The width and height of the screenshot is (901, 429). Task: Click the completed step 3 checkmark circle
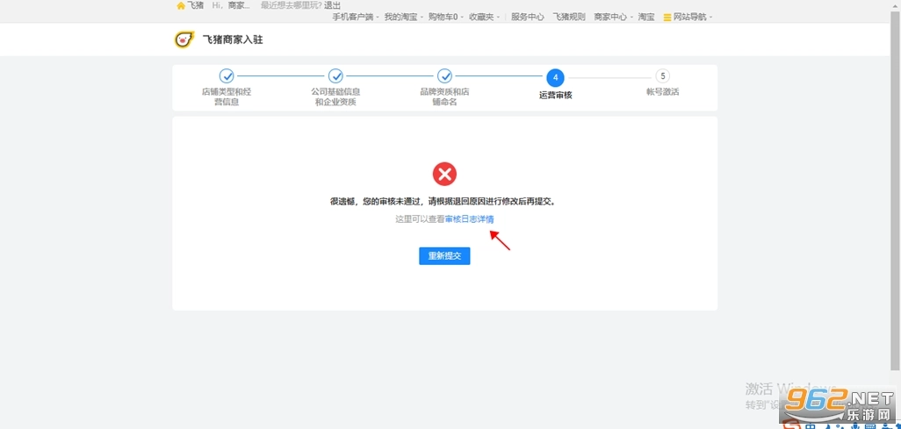pyautogui.click(x=444, y=76)
